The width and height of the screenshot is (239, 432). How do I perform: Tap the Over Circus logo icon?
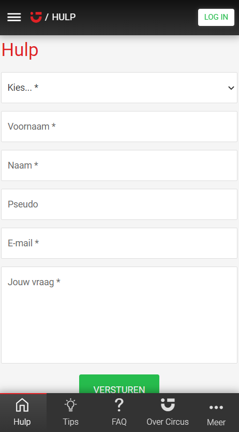(x=168, y=405)
